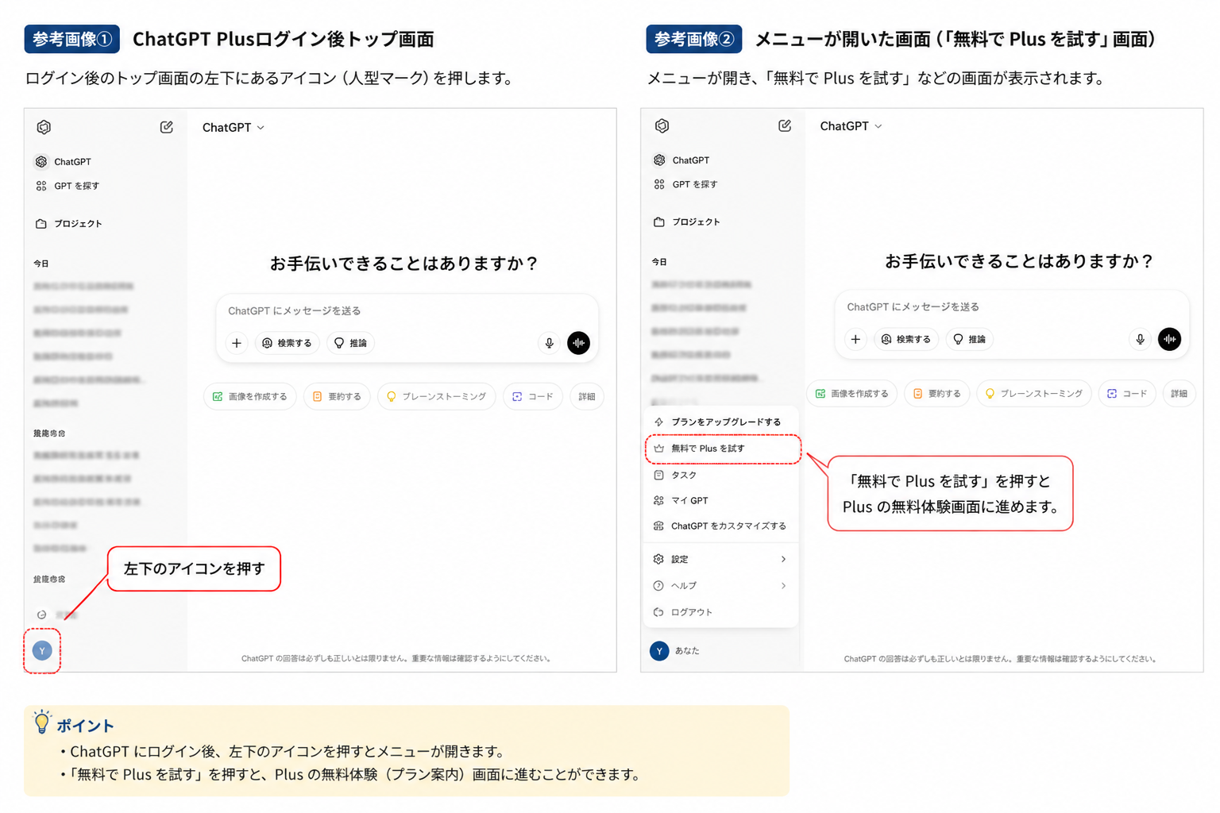Click the message input field in reference image ①
The image size is (1220, 813).
[407, 310]
